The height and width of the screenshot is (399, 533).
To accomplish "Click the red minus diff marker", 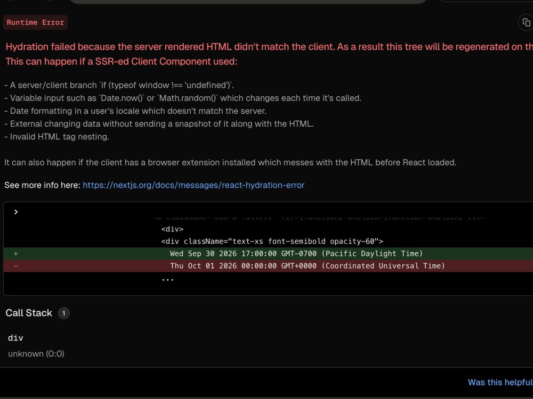I will tap(15, 265).
